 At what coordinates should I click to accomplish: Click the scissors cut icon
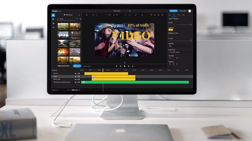click(x=155, y=15)
